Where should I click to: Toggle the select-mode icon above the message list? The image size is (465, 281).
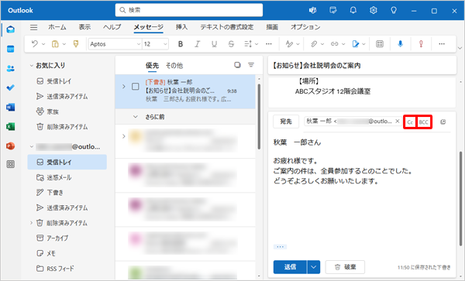[237, 65]
